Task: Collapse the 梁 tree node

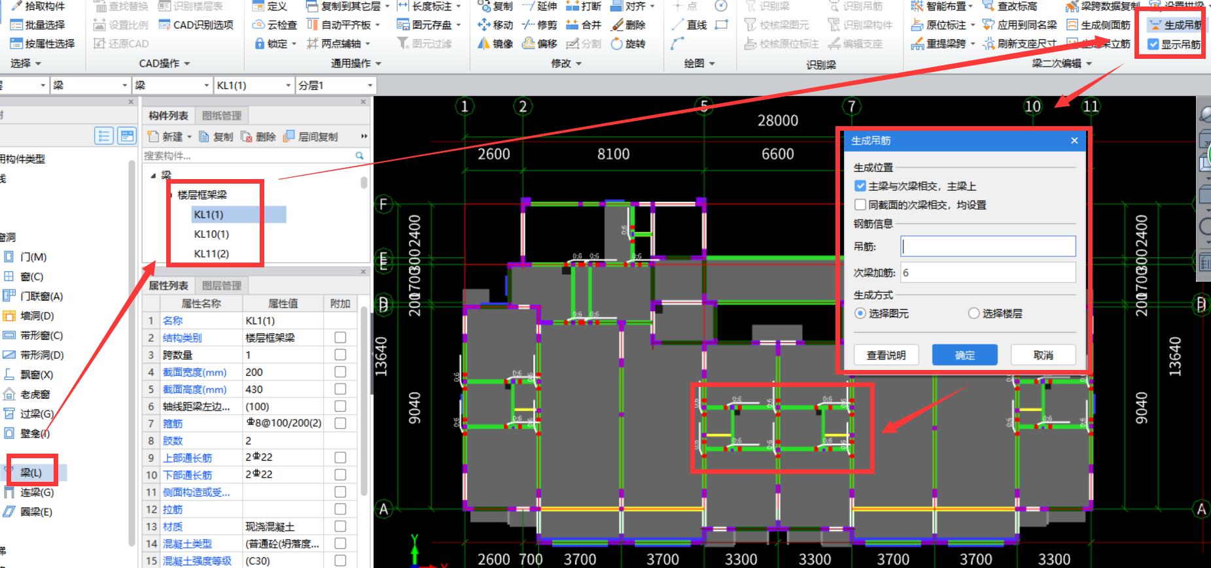Action: [x=153, y=175]
